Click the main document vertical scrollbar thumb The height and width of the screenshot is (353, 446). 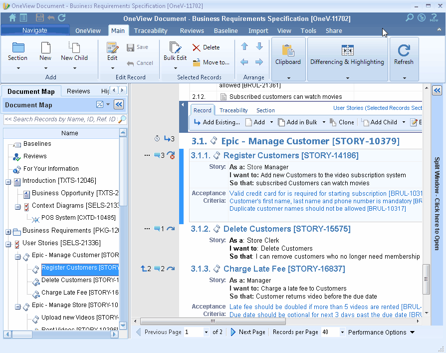click(x=426, y=279)
